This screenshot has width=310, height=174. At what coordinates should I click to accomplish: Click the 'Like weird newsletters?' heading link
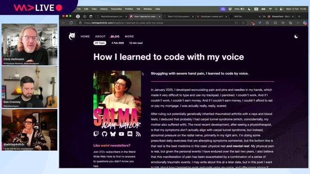pyautogui.click(x=112, y=145)
